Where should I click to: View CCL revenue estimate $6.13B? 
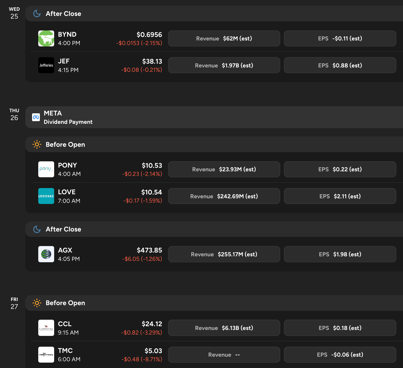click(x=224, y=328)
